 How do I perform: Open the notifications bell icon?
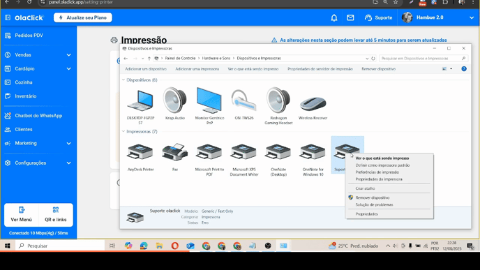click(334, 17)
